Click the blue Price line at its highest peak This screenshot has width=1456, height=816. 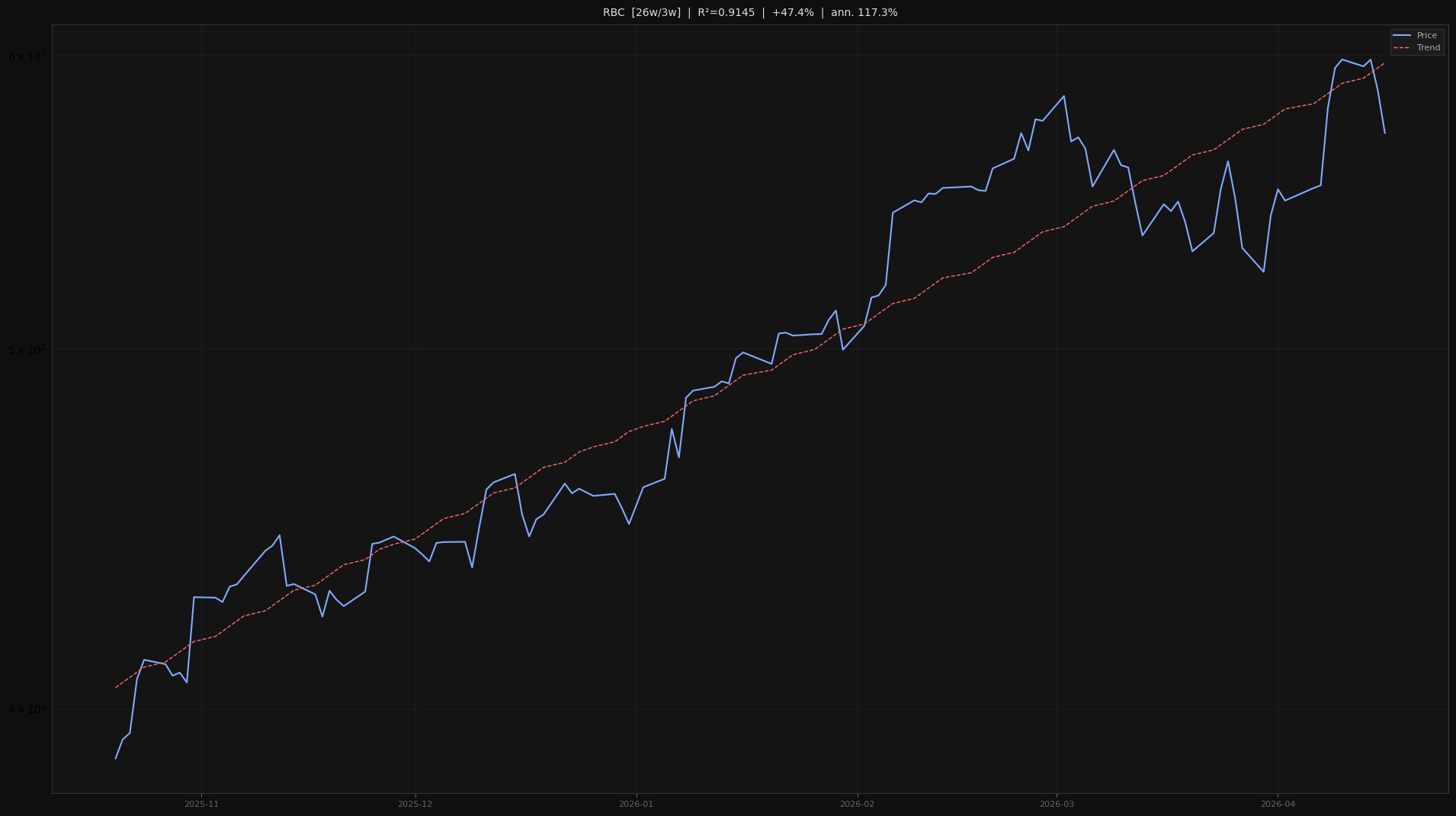[1342, 59]
